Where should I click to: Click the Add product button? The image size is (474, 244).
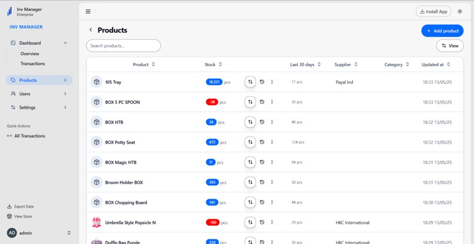tap(442, 30)
